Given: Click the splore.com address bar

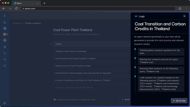Looking at the screenshot, I should pos(98,9).
